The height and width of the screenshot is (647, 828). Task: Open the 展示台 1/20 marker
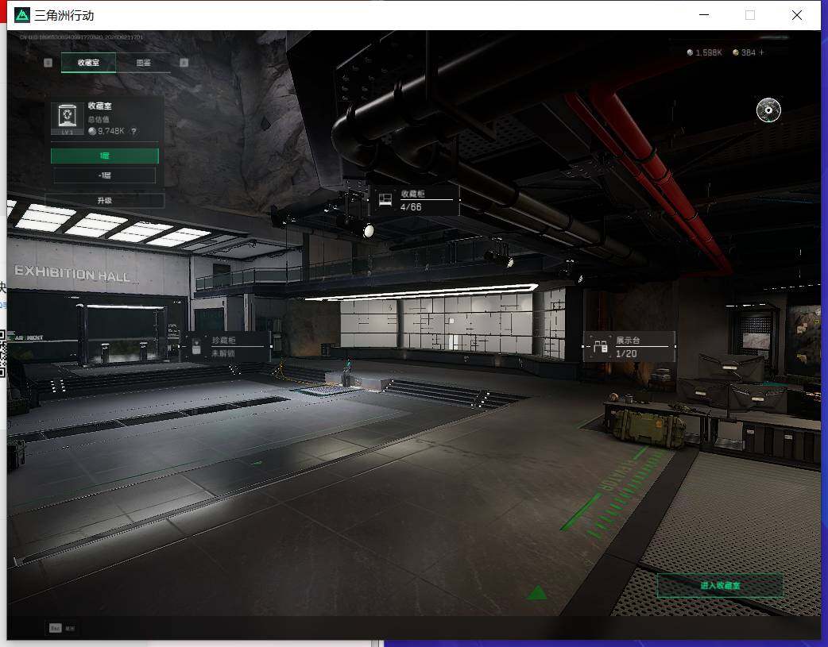(629, 347)
